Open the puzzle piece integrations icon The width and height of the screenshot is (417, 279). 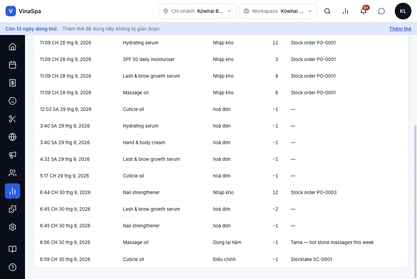pyautogui.click(x=13, y=209)
